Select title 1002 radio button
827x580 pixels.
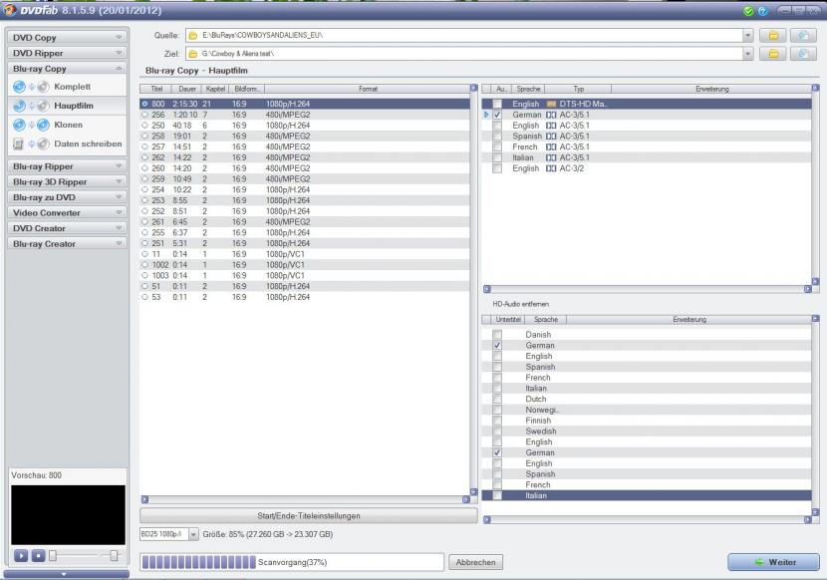(x=145, y=265)
